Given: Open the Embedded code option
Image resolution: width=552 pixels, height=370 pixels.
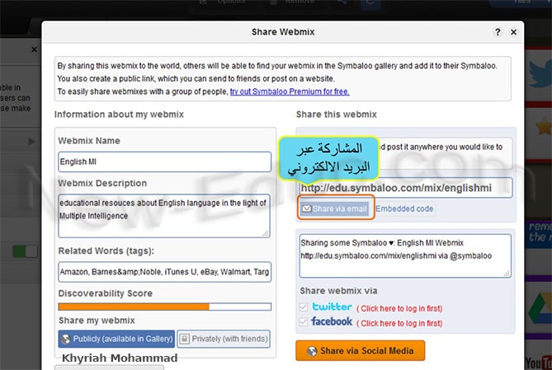Looking at the screenshot, I should (404, 208).
